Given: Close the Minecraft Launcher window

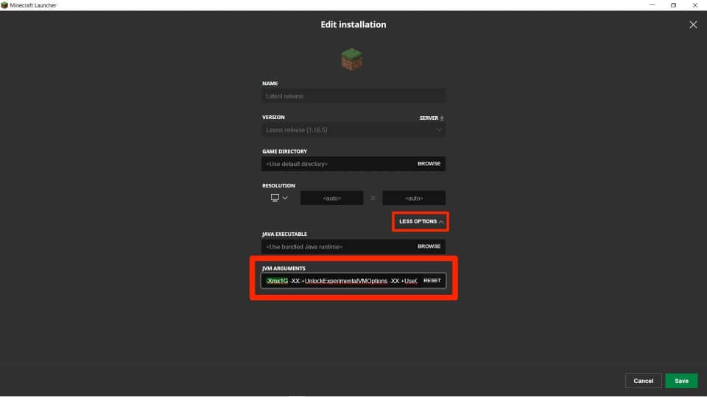Looking at the screenshot, I should pyautogui.click(x=694, y=5).
